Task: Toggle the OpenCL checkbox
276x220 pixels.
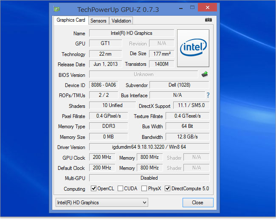Action: (x=93, y=189)
